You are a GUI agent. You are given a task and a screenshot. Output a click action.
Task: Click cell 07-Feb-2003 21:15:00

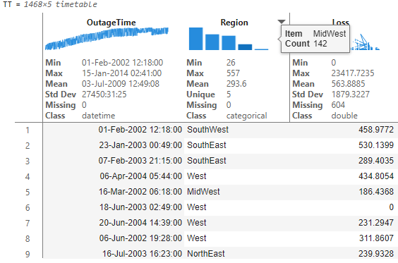click(140, 161)
